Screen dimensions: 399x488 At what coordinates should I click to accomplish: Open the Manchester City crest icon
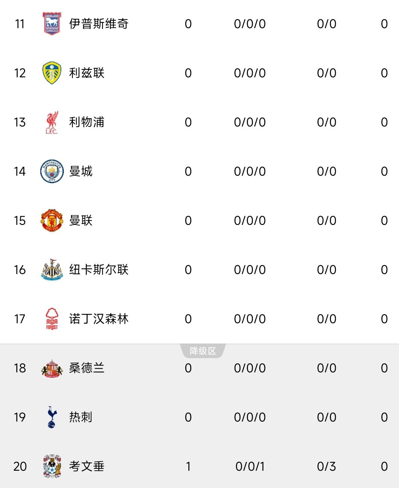[52, 172]
